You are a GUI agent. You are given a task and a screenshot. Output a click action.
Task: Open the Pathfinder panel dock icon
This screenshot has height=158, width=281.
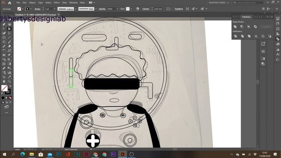pos(278,39)
